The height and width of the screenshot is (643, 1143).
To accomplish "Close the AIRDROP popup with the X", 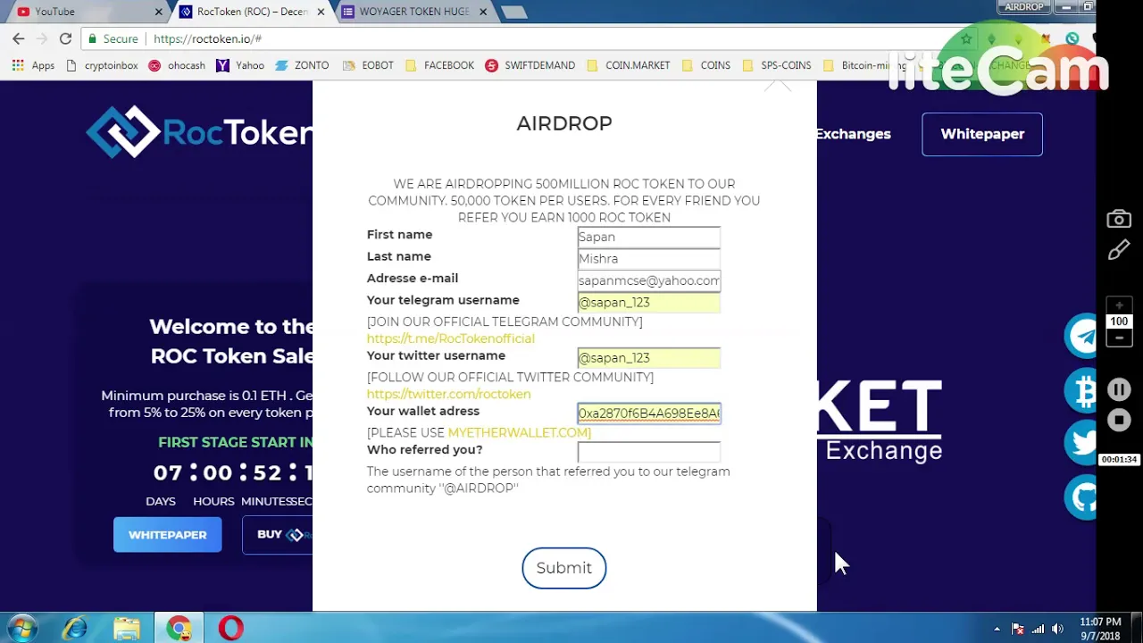I will (x=778, y=86).
